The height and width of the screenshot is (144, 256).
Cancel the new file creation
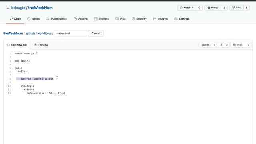click(96, 33)
